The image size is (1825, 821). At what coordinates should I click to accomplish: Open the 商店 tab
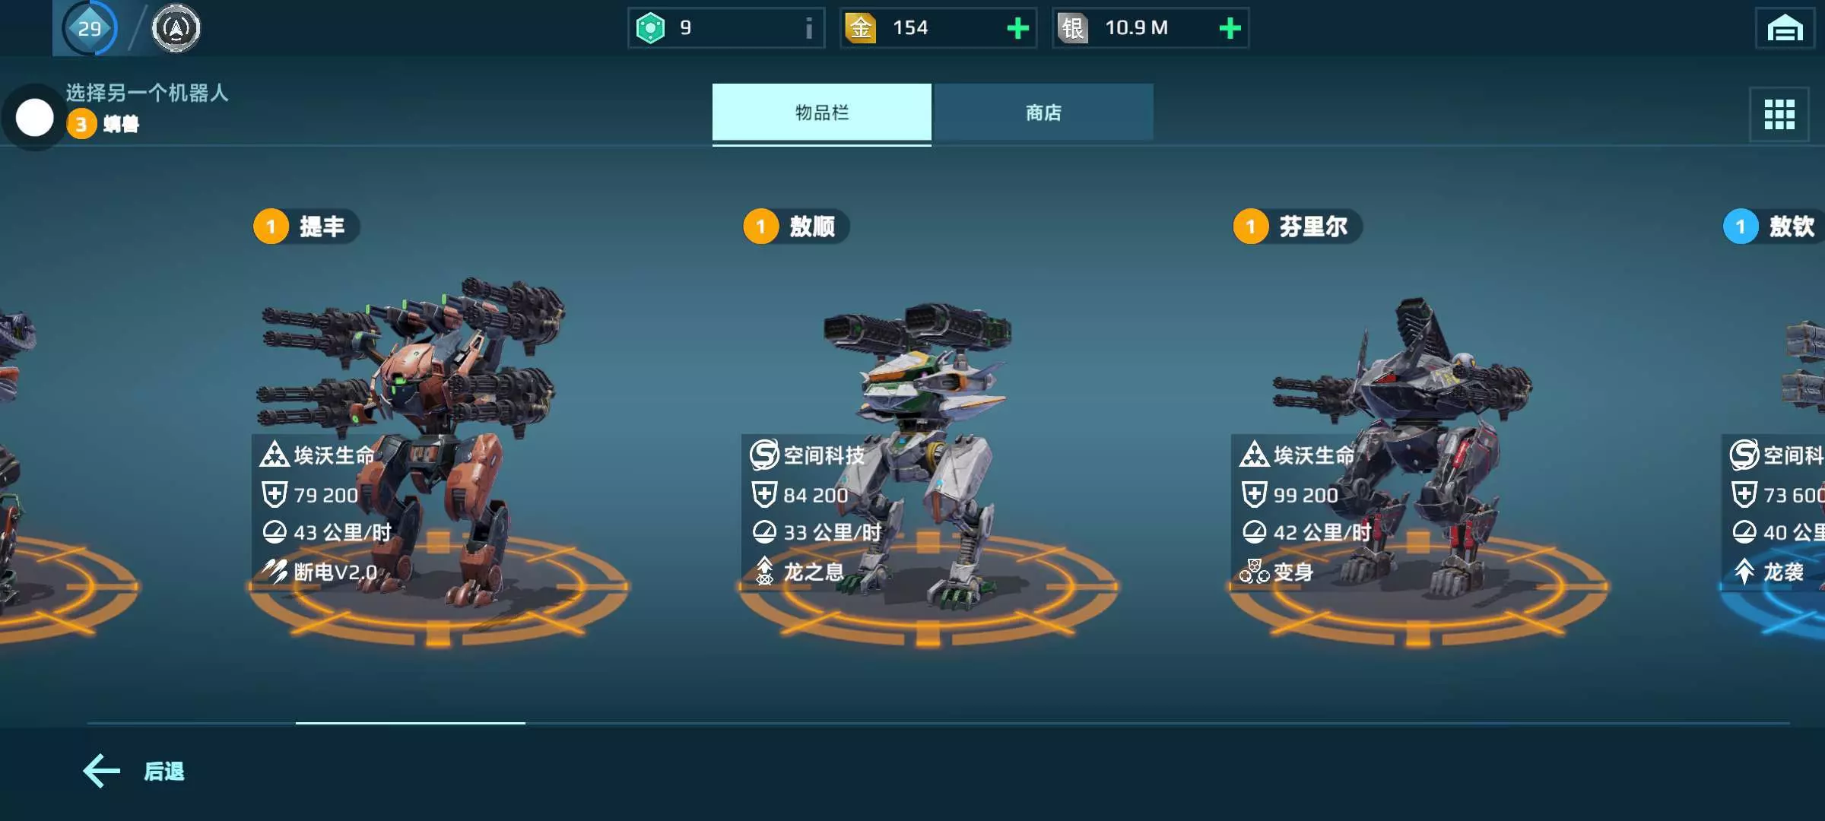pyautogui.click(x=1043, y=113)
